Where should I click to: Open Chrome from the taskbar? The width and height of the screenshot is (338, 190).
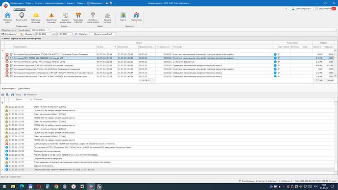(56, 187)
